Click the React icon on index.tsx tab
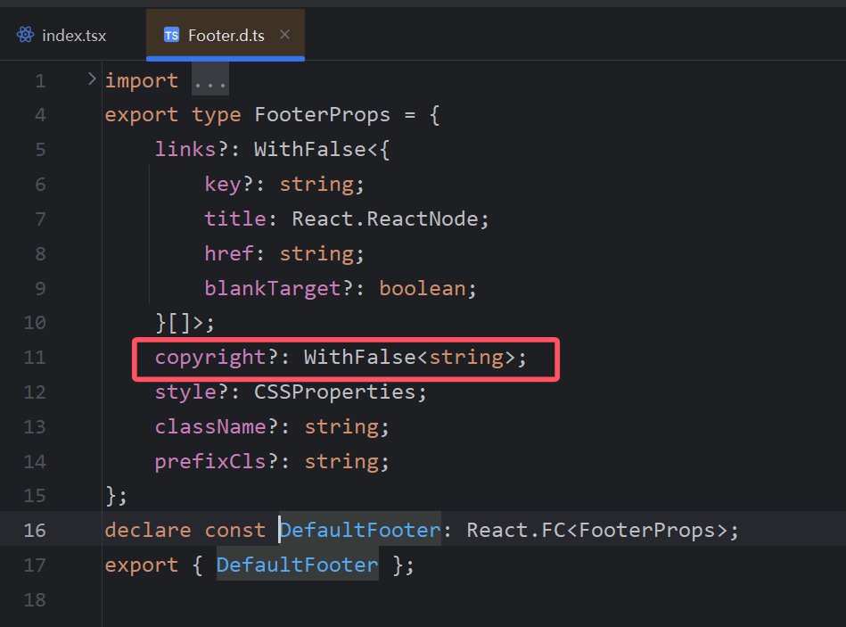 click(x=25, y=35)
